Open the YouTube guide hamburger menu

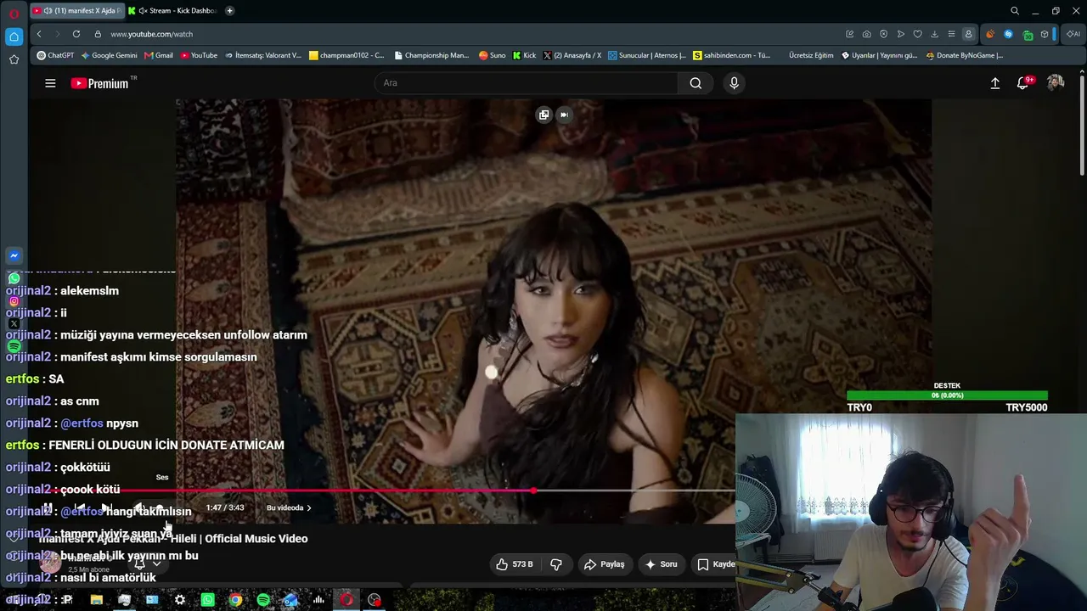(x=50, y=83)
